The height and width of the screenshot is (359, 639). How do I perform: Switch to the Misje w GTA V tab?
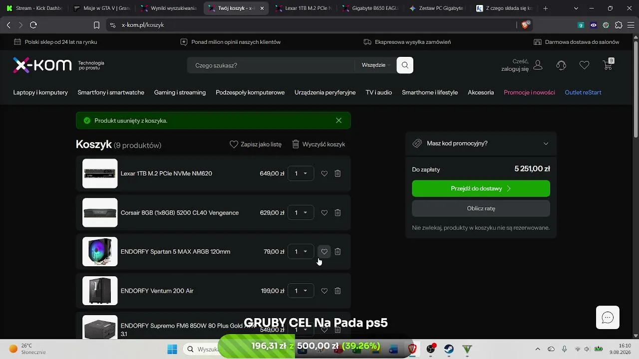click(101, 8)
